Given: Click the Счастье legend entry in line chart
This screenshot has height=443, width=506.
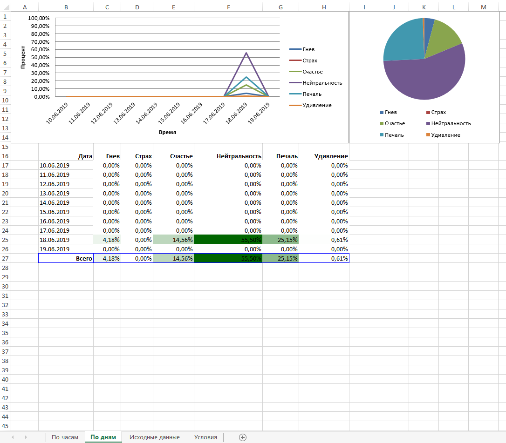Looking at the screenshot, I should pos(306,72).
